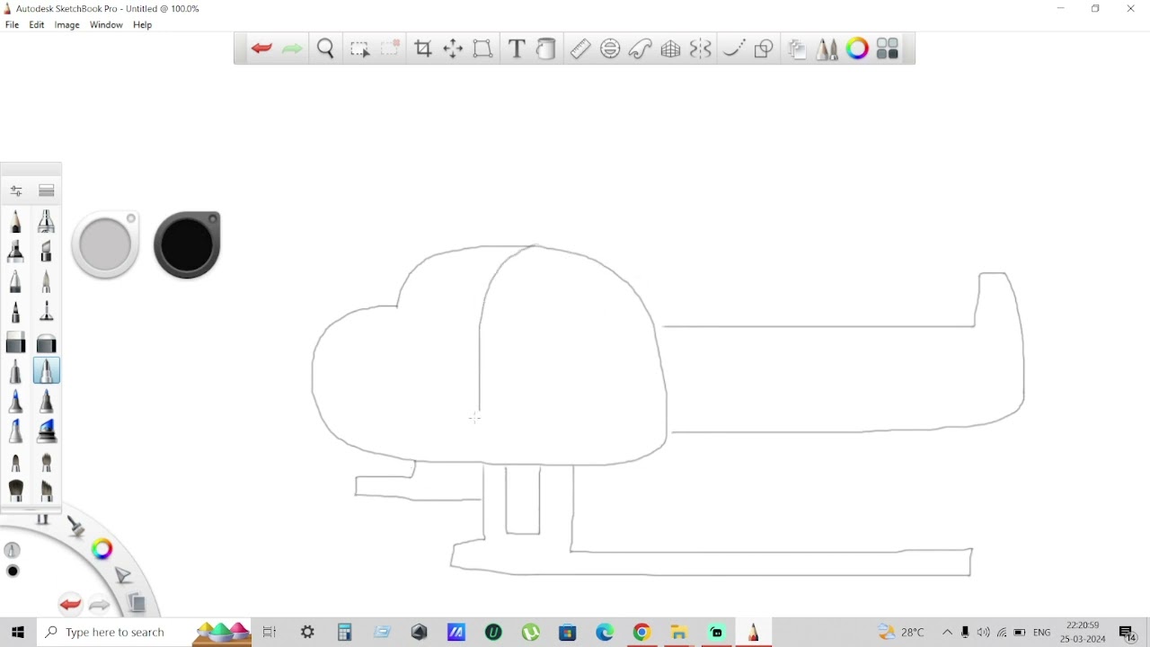Click the lagoon red Undo arrow
The image size is (1150, 647).
point(70,604)
